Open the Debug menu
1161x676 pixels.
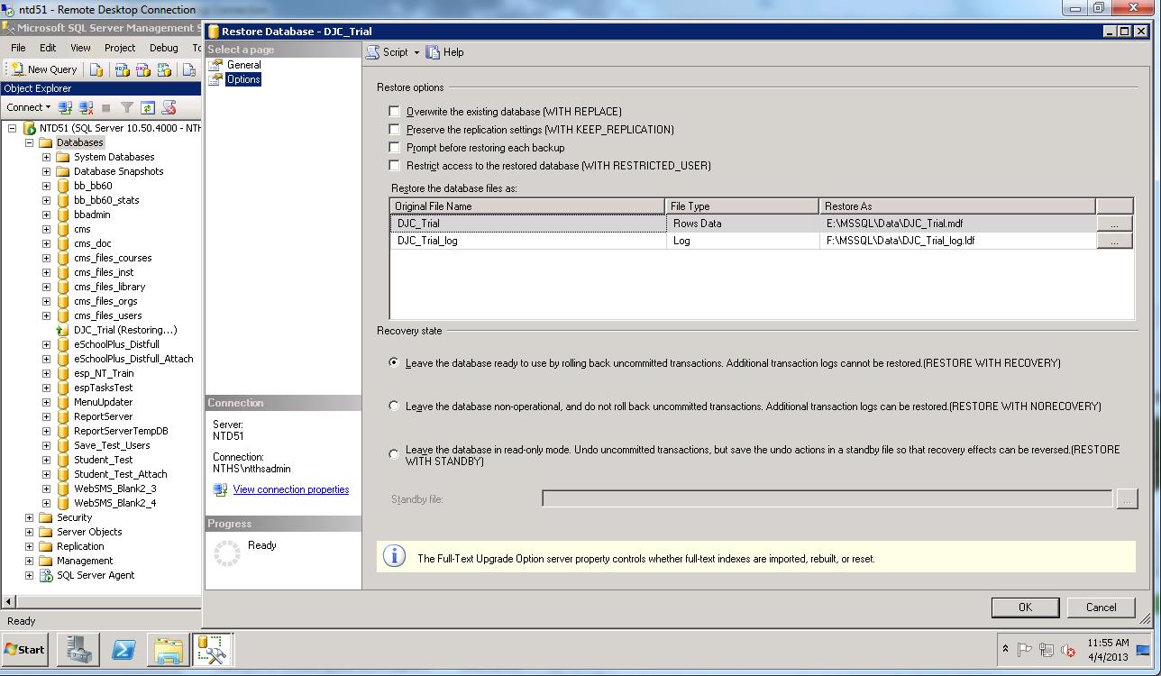163,48
